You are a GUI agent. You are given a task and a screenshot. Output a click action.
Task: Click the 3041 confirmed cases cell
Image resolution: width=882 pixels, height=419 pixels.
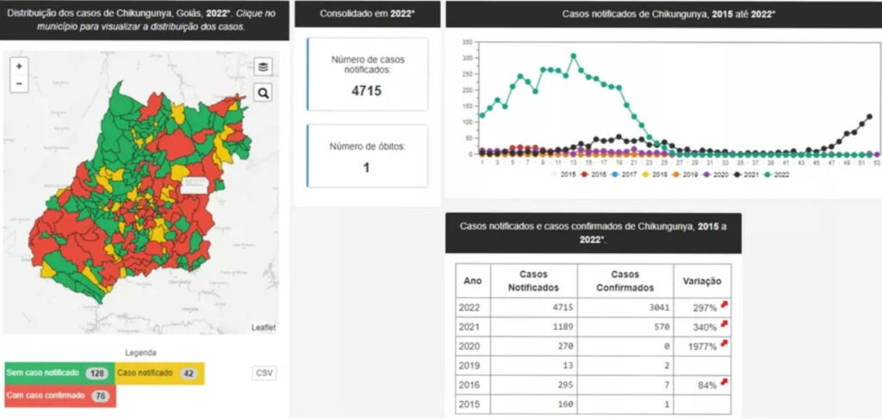625,308
